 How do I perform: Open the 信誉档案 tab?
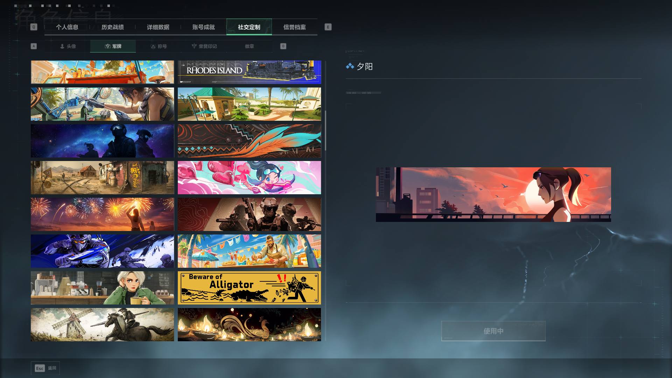click(x=294, y=27)
